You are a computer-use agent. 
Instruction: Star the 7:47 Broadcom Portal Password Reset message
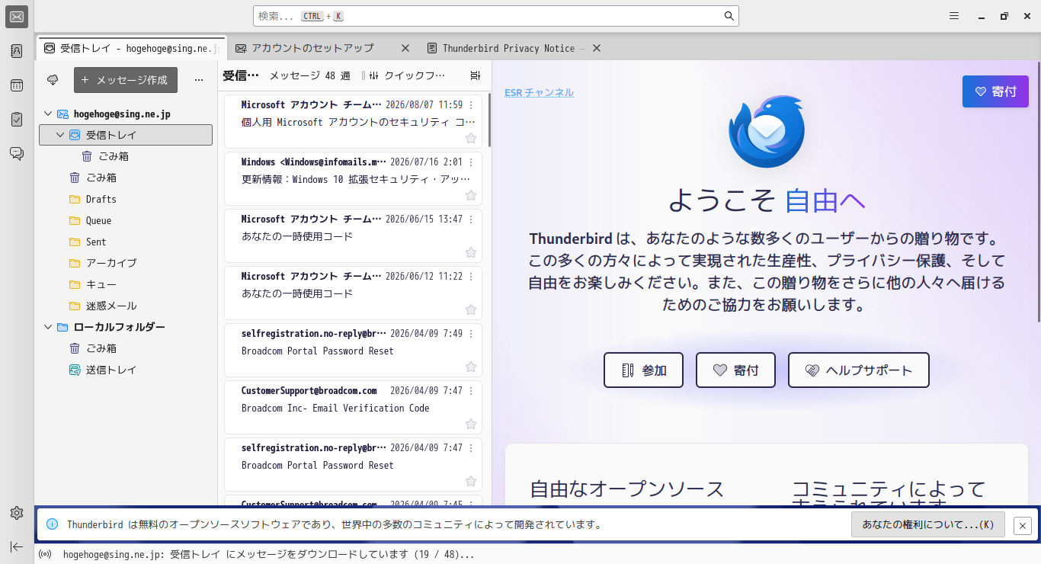point(471,481)
